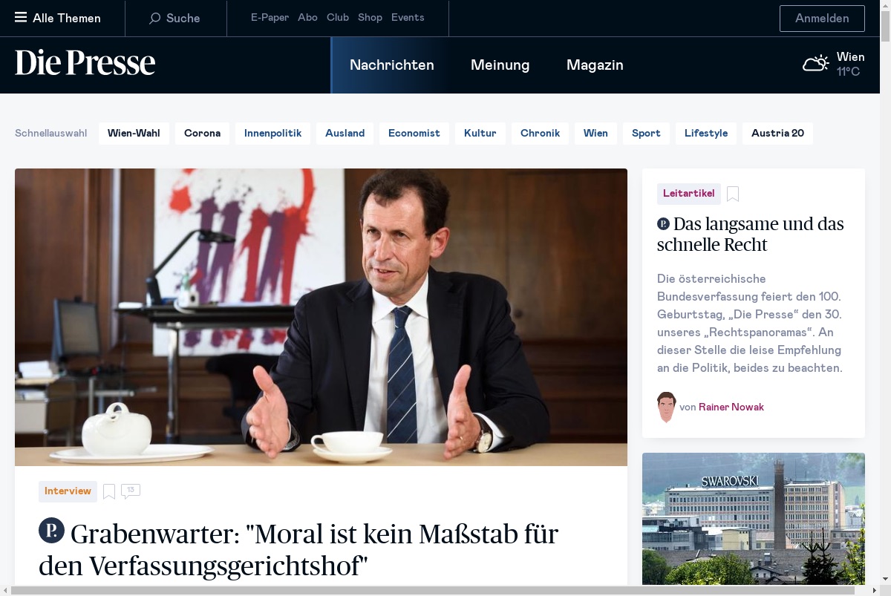The image size is (891, 596).
Task: Open the interview comments bubble icon
Action: click(x=131, y=491)
